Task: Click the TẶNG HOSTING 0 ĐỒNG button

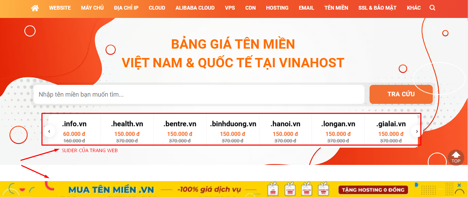Action: pos(373,190)
